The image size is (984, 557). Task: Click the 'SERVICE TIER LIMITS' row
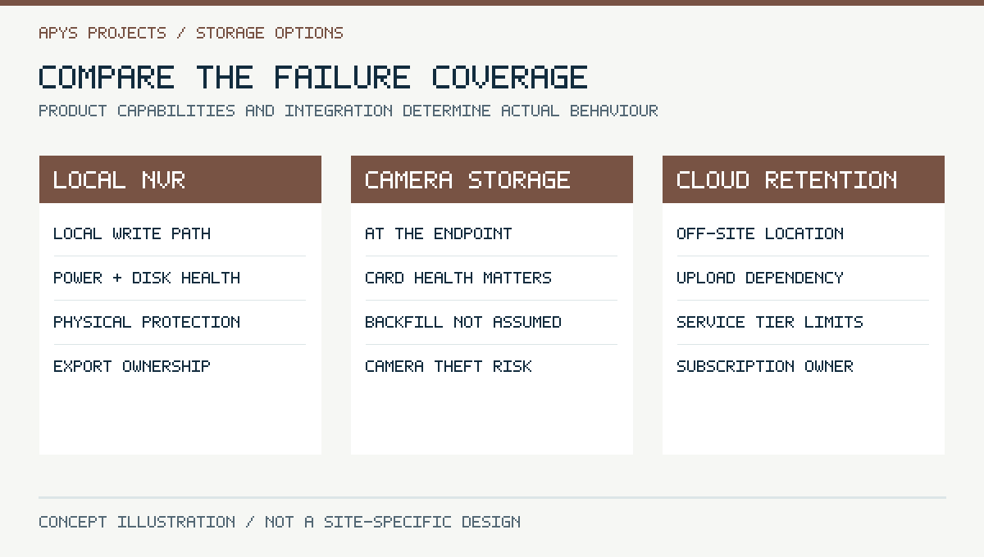803,322
